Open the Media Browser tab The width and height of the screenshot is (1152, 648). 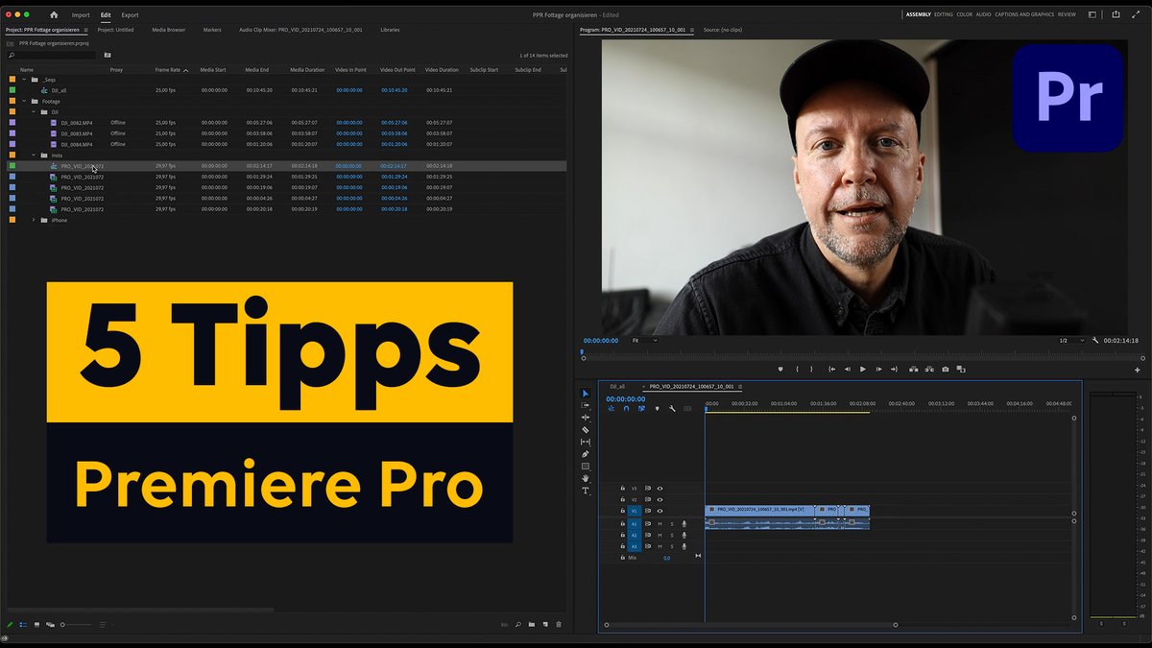[x=169, y=30]
